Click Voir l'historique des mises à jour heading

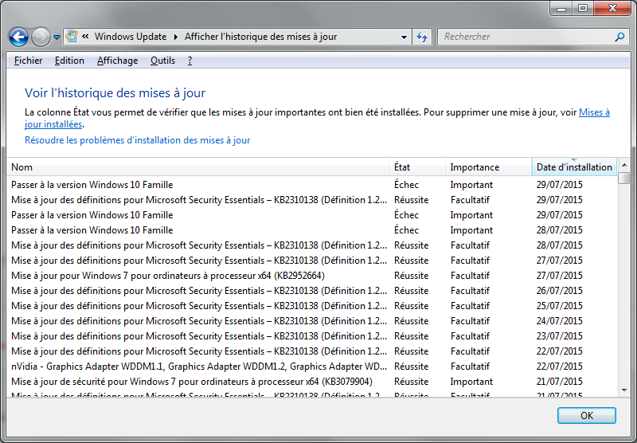pos(115,92)
